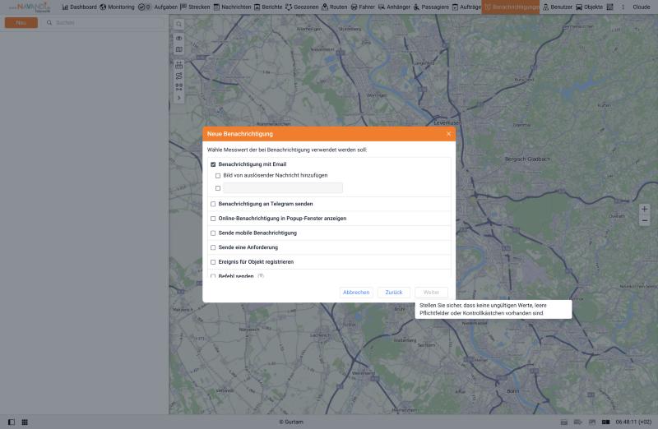Click the empty email address field
Viewport: 658px width, 429px height.
283,188
